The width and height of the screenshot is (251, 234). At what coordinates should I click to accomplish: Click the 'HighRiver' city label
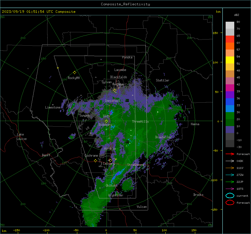pos(116,195)
